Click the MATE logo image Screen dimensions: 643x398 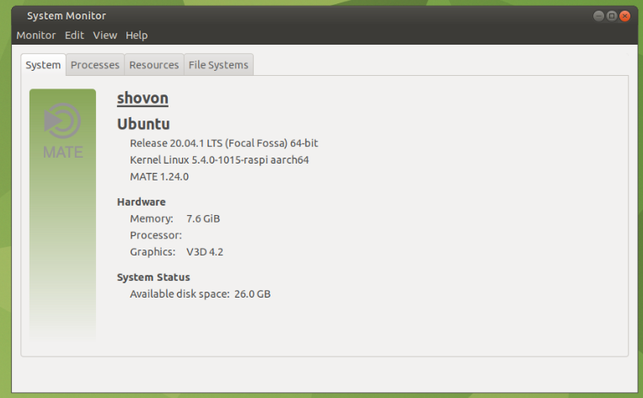(62, 131)
